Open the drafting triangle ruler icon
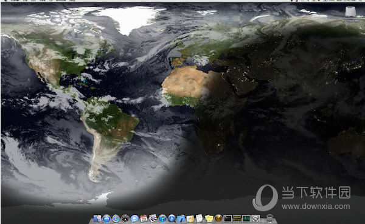The width and height of the screenshot is (365, 224). pos(190,219)
